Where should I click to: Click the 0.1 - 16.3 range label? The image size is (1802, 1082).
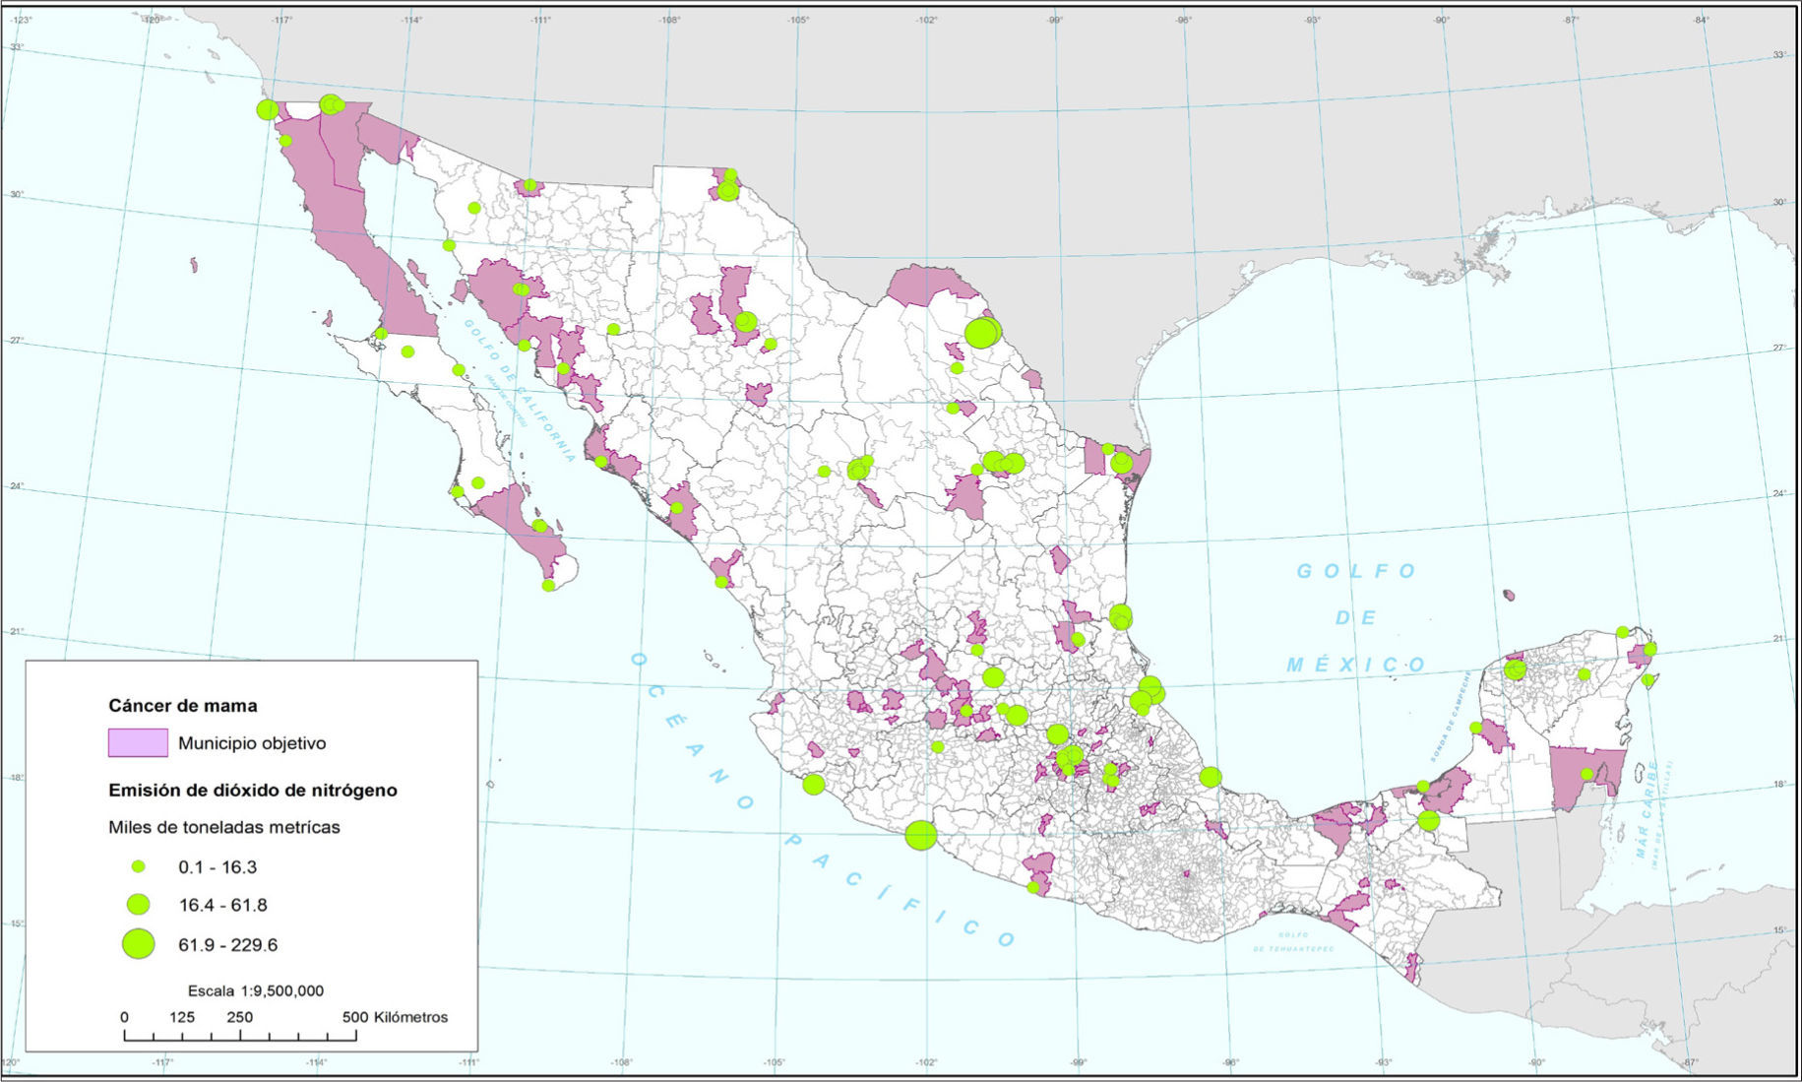click(x=217, y=867)
